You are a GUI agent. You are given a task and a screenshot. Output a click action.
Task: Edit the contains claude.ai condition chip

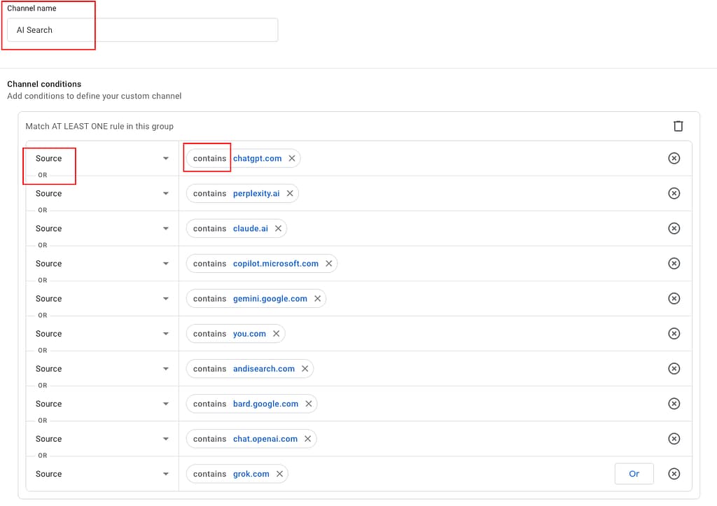[236, 228]
